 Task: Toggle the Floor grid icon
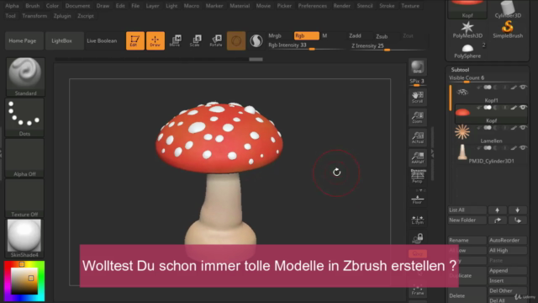pyautogui.click(x=418, y=199)
